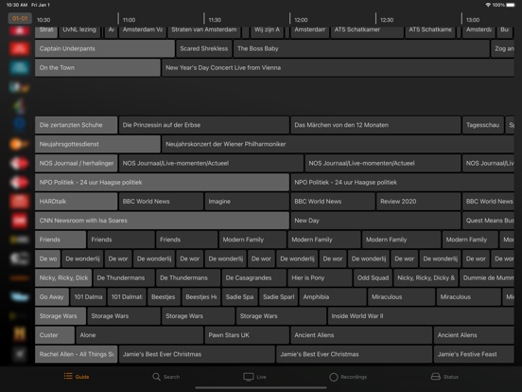Switch to the Search tab
This screenshot has height=392, width=522.
coord(166,377)
